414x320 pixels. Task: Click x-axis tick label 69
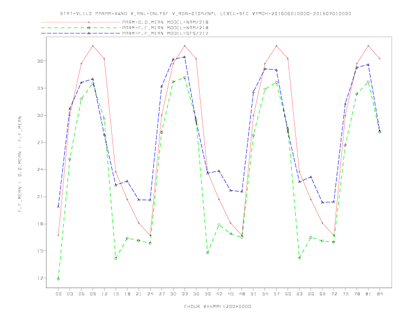[x=323, y=294]
